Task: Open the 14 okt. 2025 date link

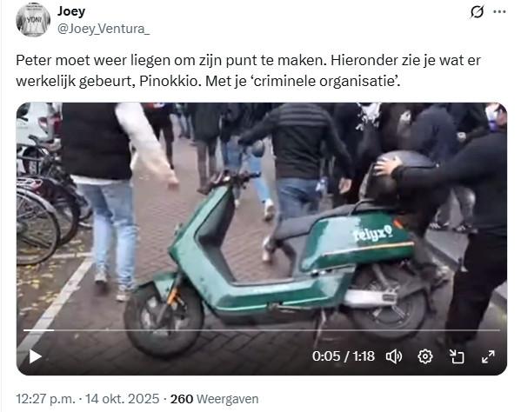Action: (x=123, y=399)
